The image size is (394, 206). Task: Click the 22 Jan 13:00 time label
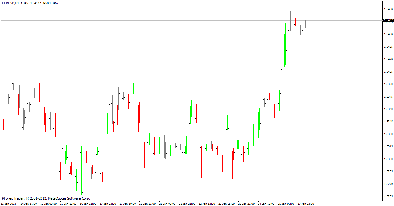tap(207, 204)
